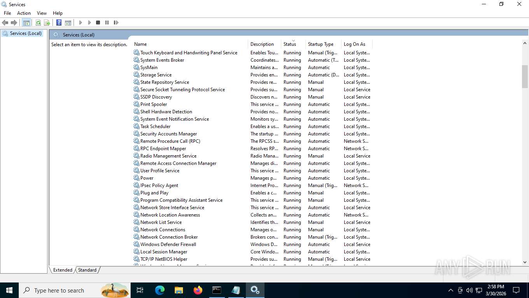
Task: Select the User Profile Service row
Action: point(252,171)
